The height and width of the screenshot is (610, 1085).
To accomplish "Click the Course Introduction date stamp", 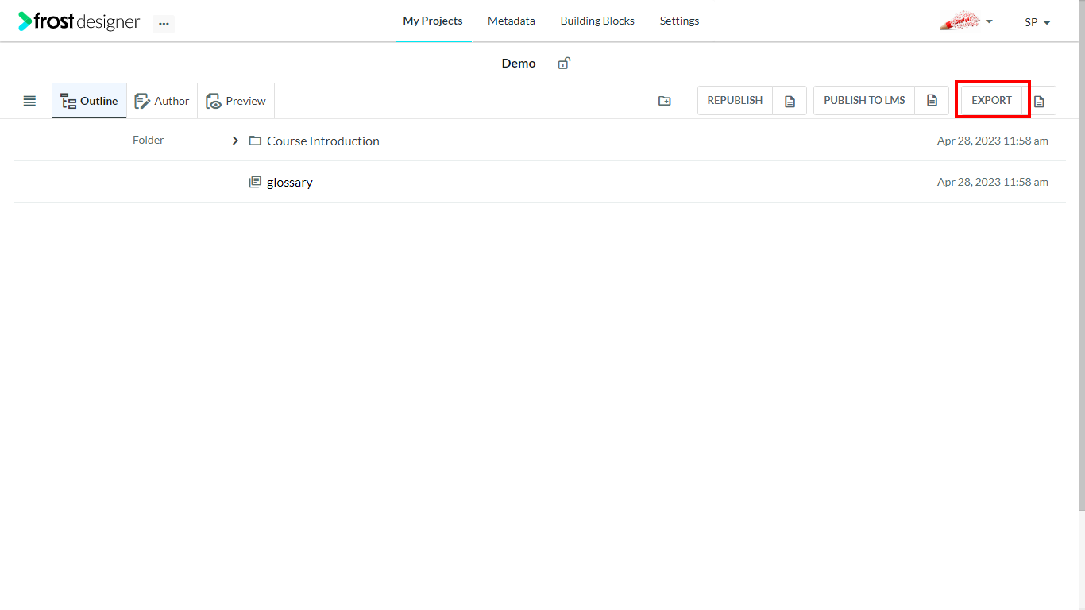I will pyautogui.click(x=993, y=141).
